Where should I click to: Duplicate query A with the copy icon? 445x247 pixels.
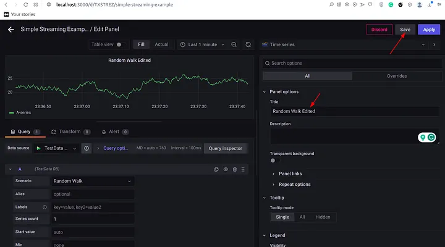216,169
